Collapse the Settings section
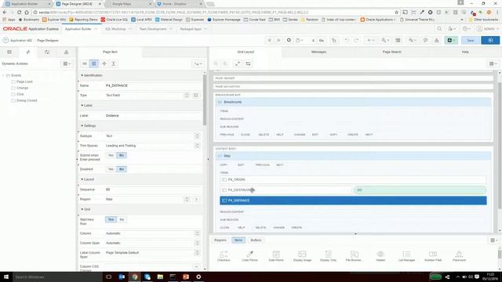This screenshot has height=282, width=502. pyautogui.click(x=82, y=126)
